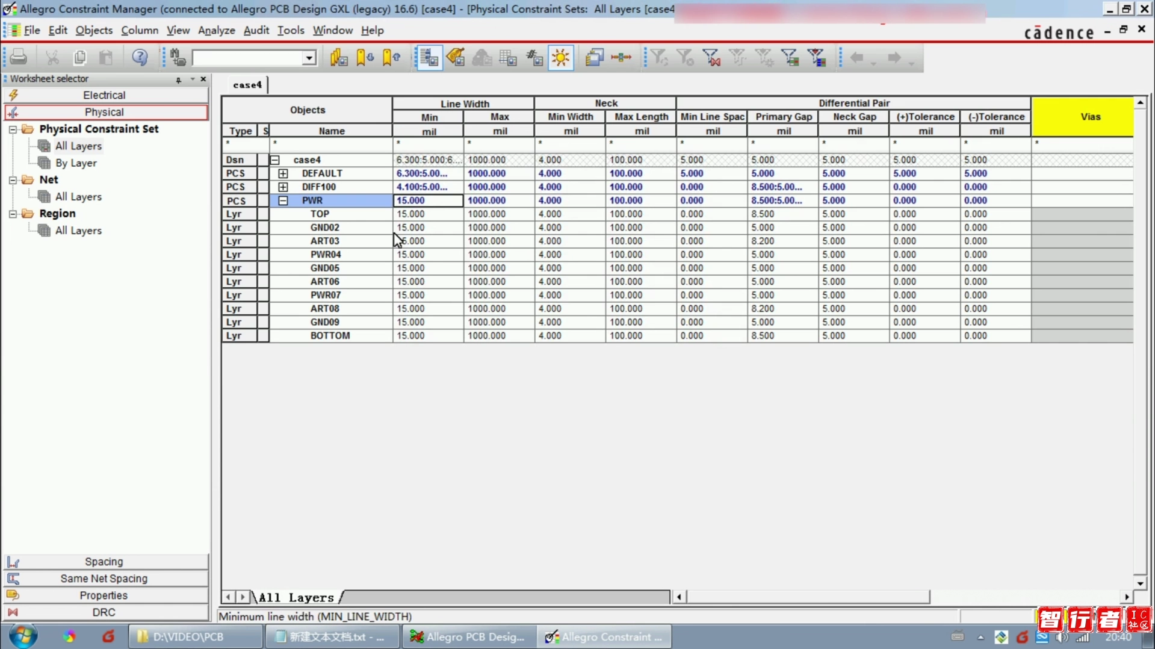The height and width of the screenshot is (649, 1155).
Task: Click the Find binoculars icon
Action: click(x=178, y=57)
